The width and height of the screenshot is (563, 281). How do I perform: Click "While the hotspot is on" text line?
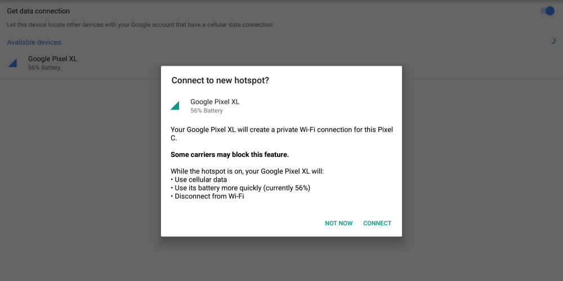247,171
